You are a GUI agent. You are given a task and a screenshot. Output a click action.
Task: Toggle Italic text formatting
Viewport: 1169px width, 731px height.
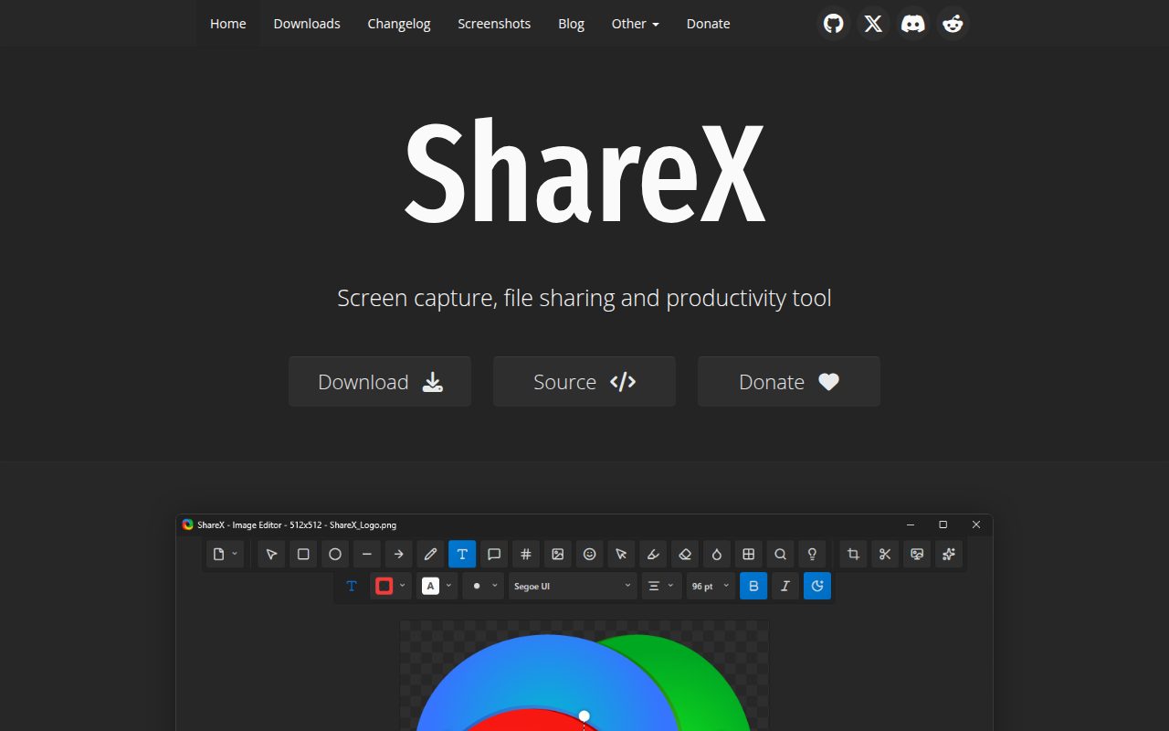785,586
